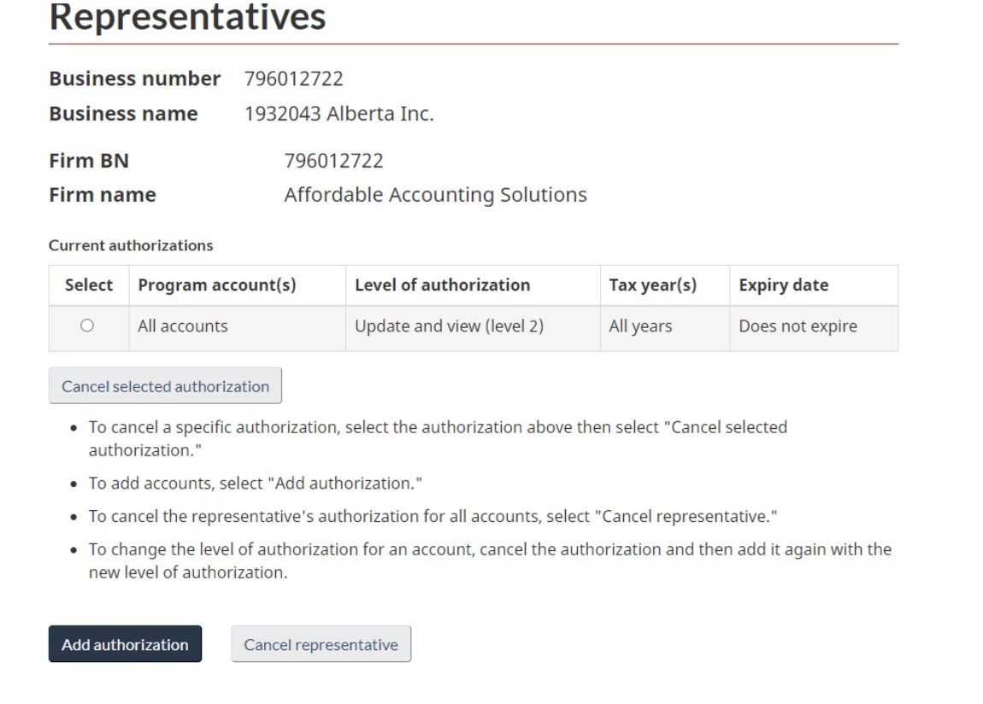Image resolution: width=983 pixels, height=704 pixels.
Task: Select the All accounts authorization radio button
Action: (87, 326)
